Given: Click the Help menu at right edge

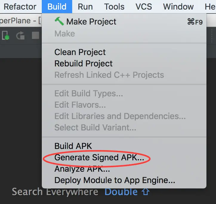Looking at the screenshot, I should (x=210, y=7).
